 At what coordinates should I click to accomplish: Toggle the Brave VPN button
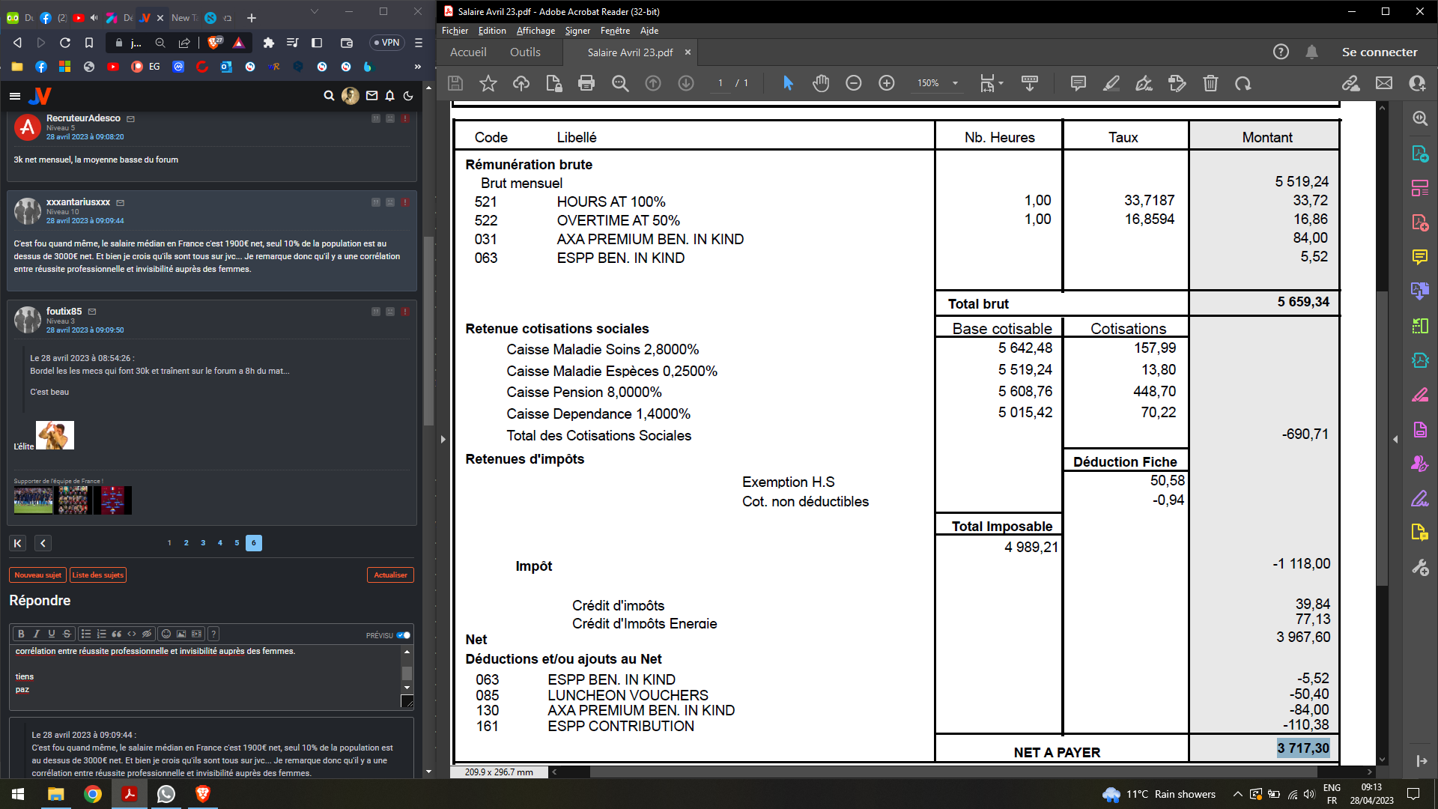click(x=386, y=43)
